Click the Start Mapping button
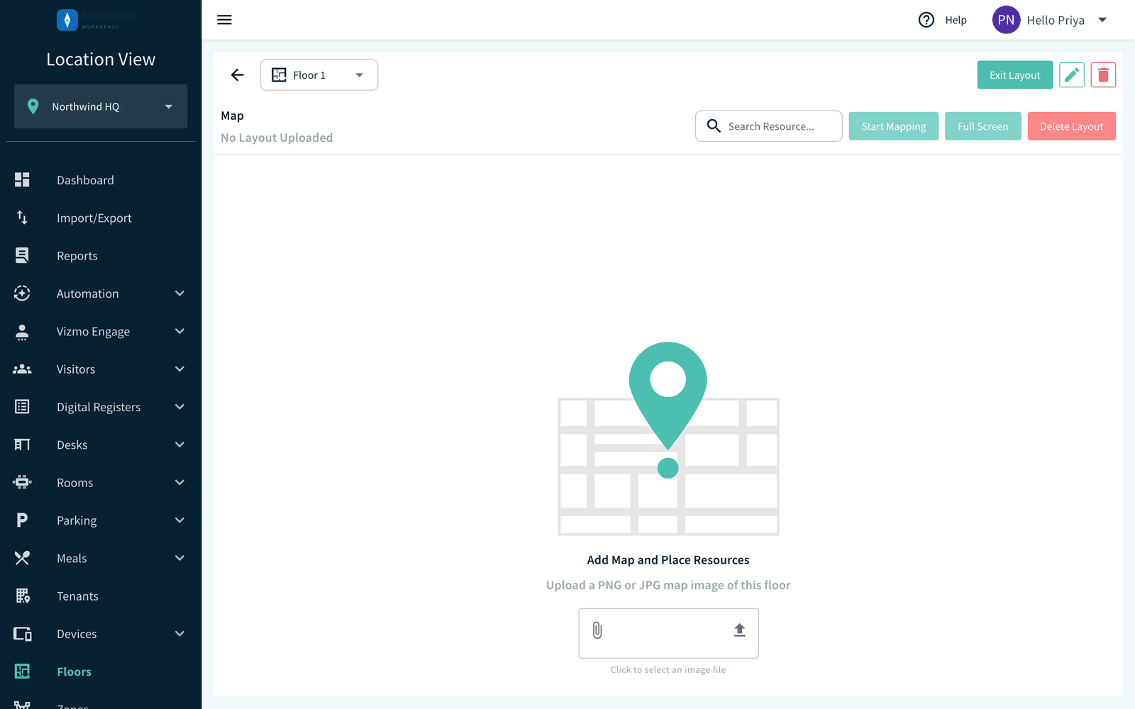 point(893,126)
